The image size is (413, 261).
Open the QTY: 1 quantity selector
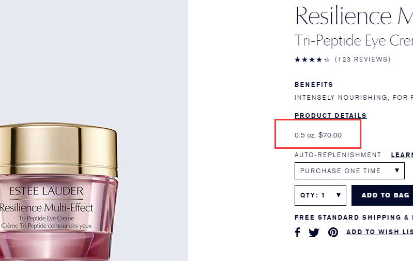click(x=320, y=195)
